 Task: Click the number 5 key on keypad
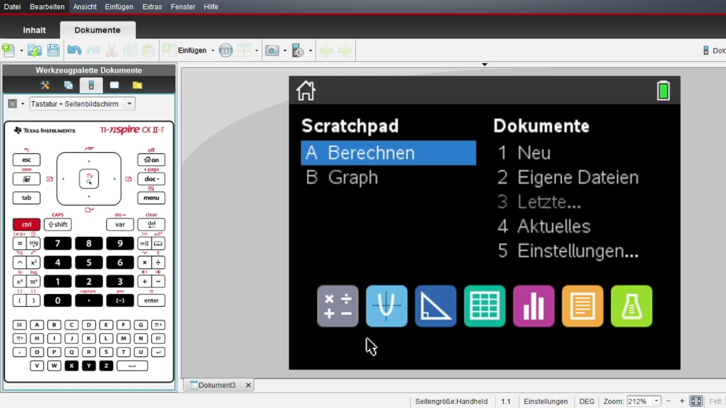point(88,262)
